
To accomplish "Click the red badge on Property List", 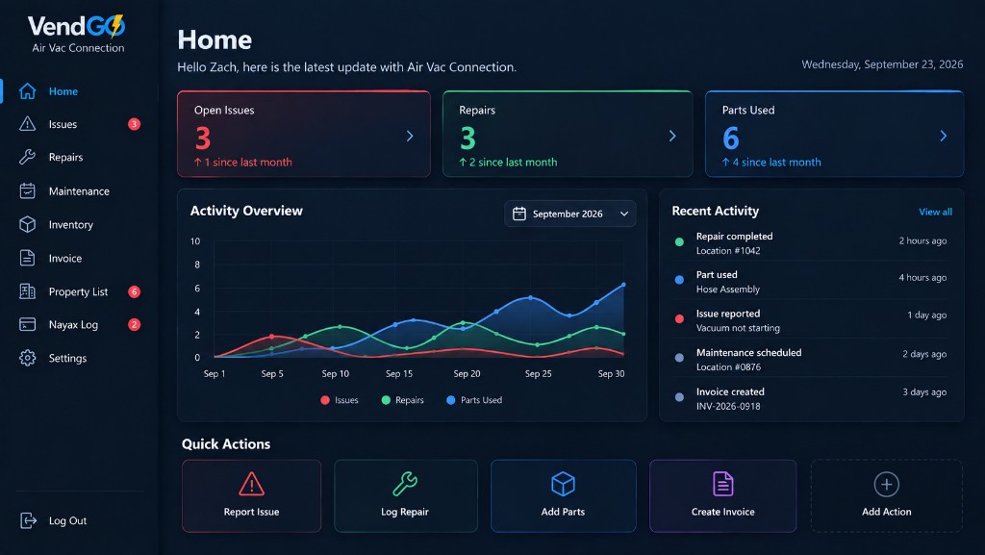I will 134,291.
